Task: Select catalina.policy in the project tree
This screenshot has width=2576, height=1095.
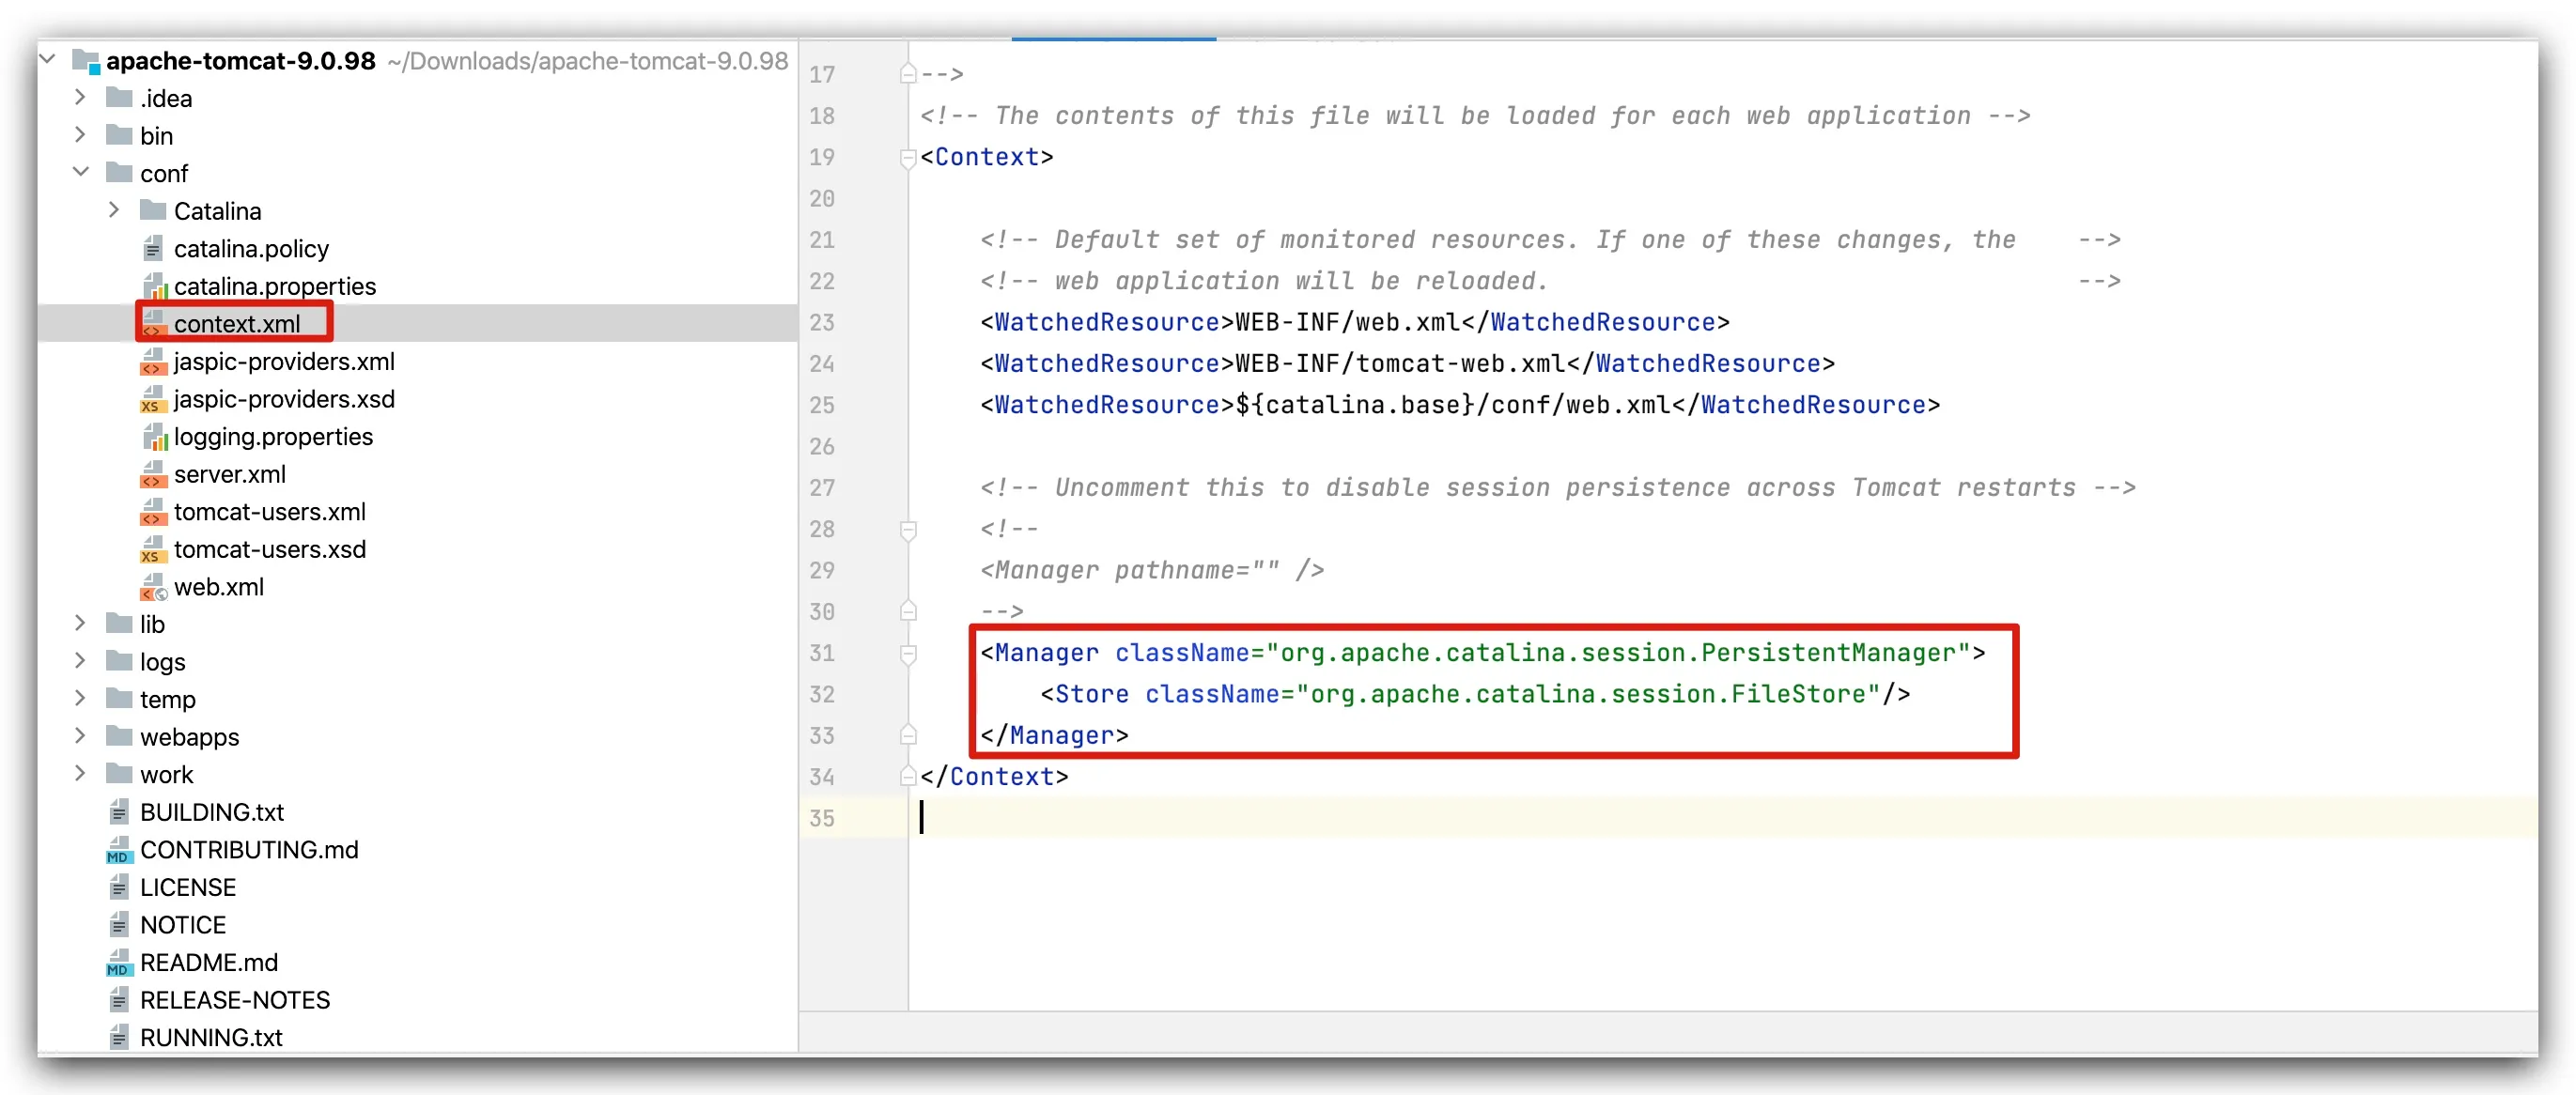Action: pyautogui.click(x=251, y=247)
